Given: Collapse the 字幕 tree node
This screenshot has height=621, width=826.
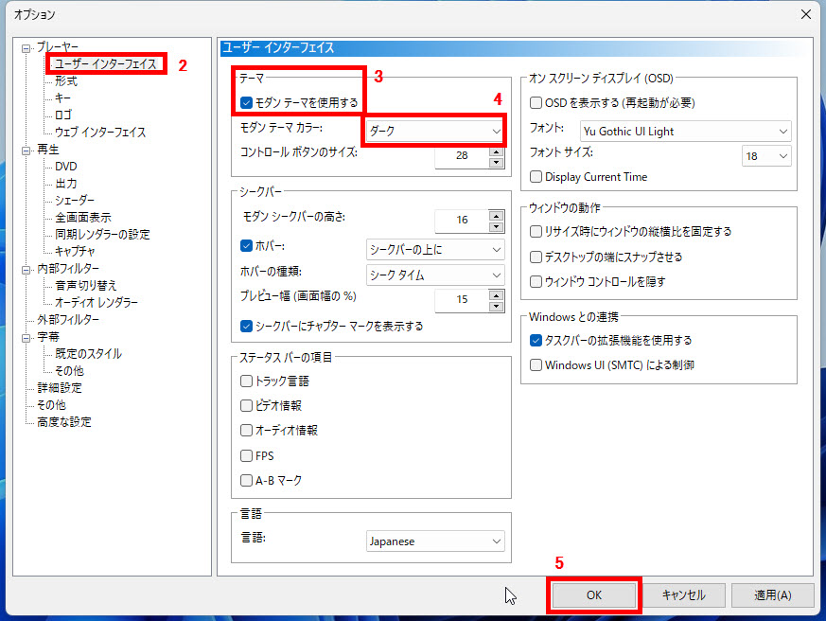Looking at the screenshot, I should (27, 337).
